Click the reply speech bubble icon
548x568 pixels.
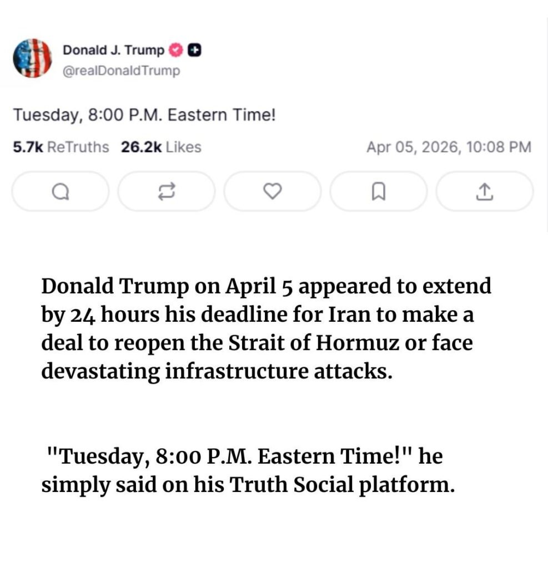(x=61, y=191)
